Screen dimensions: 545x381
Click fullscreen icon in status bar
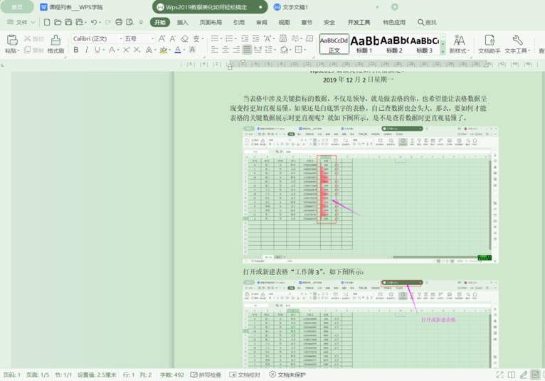[499, 375]
